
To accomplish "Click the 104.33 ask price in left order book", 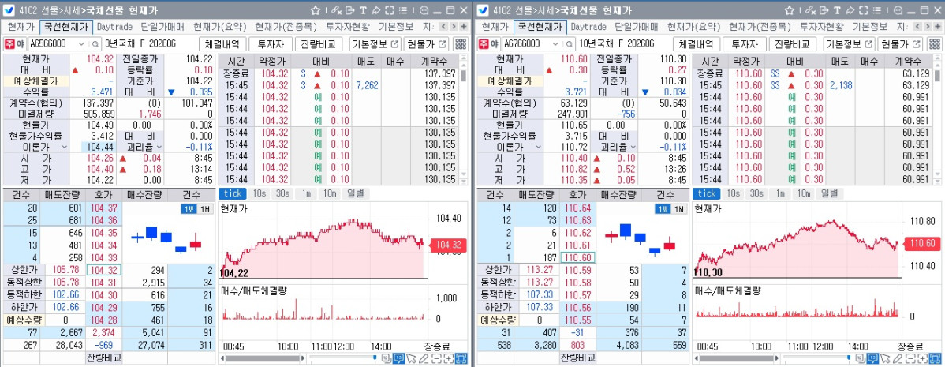I will point(104,258).
